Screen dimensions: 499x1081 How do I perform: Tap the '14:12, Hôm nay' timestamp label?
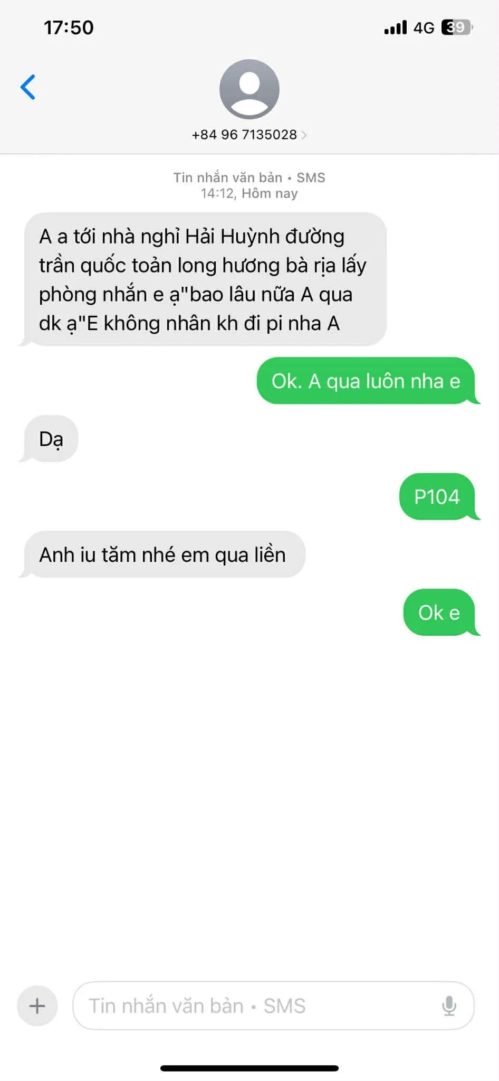(x=249, y=193)
